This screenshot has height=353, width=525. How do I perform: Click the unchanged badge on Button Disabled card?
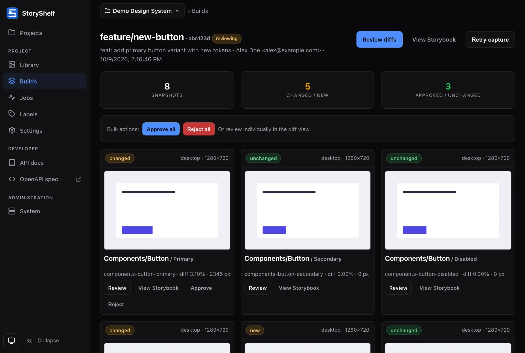point(404,158)
